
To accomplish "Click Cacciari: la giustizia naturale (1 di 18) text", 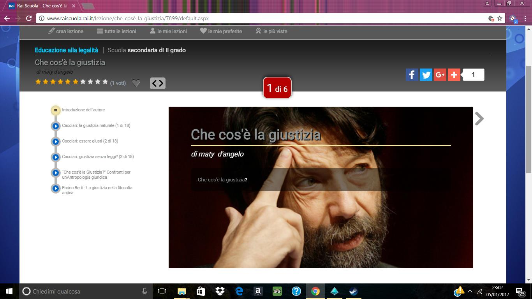I will 96,125.
